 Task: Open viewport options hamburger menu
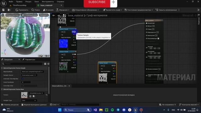click(3, 15)
